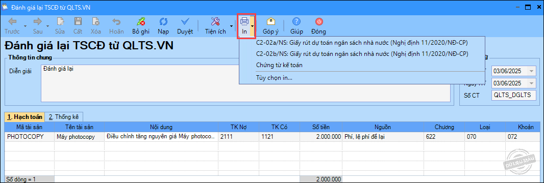This screenshot has width=544, height=183.
Task: Click the Số CT field QLTS_DGLTS
Action: (x=514, y=95)
